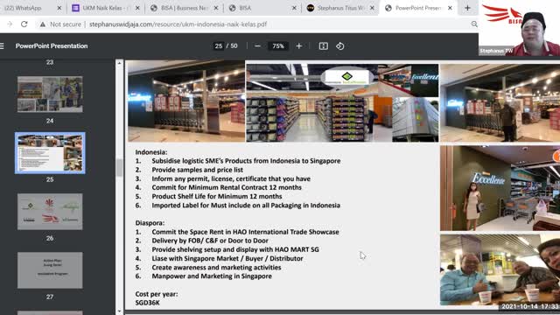Click the page number field showing 25

point(219,46)
